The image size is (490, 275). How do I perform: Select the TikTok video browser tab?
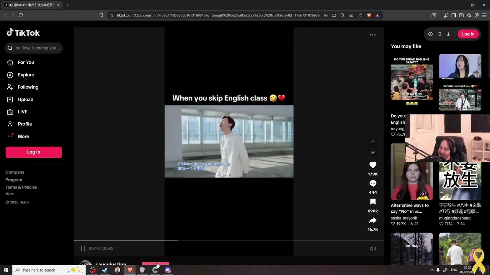(32, 5)
